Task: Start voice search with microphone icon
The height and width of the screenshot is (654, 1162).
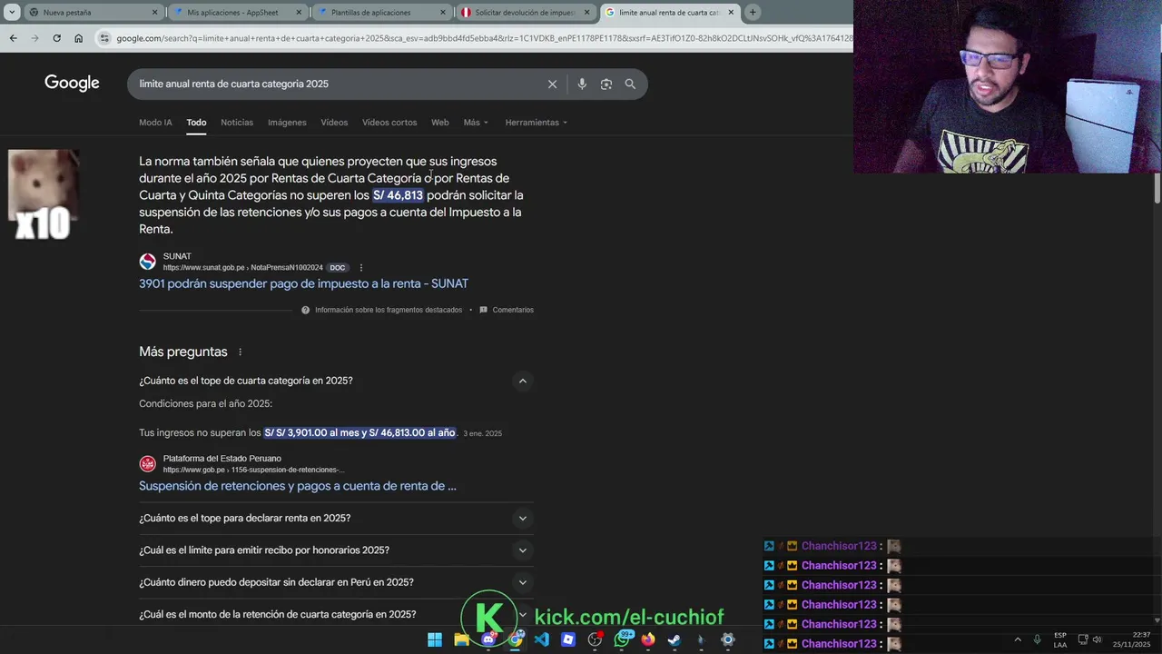Action: (x=582, y=84)
